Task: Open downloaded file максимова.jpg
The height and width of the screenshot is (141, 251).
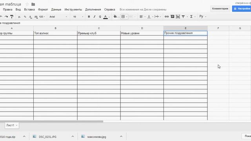Action: pyautogui.click(x=96, y=137)
